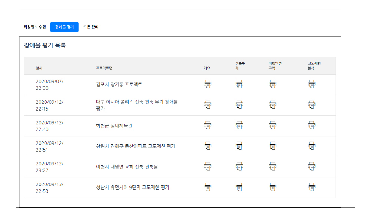Viewport: 371px width, 217px height.
Task: Open the 회원정보 수정 tab
Action: [x=35, y=27]
